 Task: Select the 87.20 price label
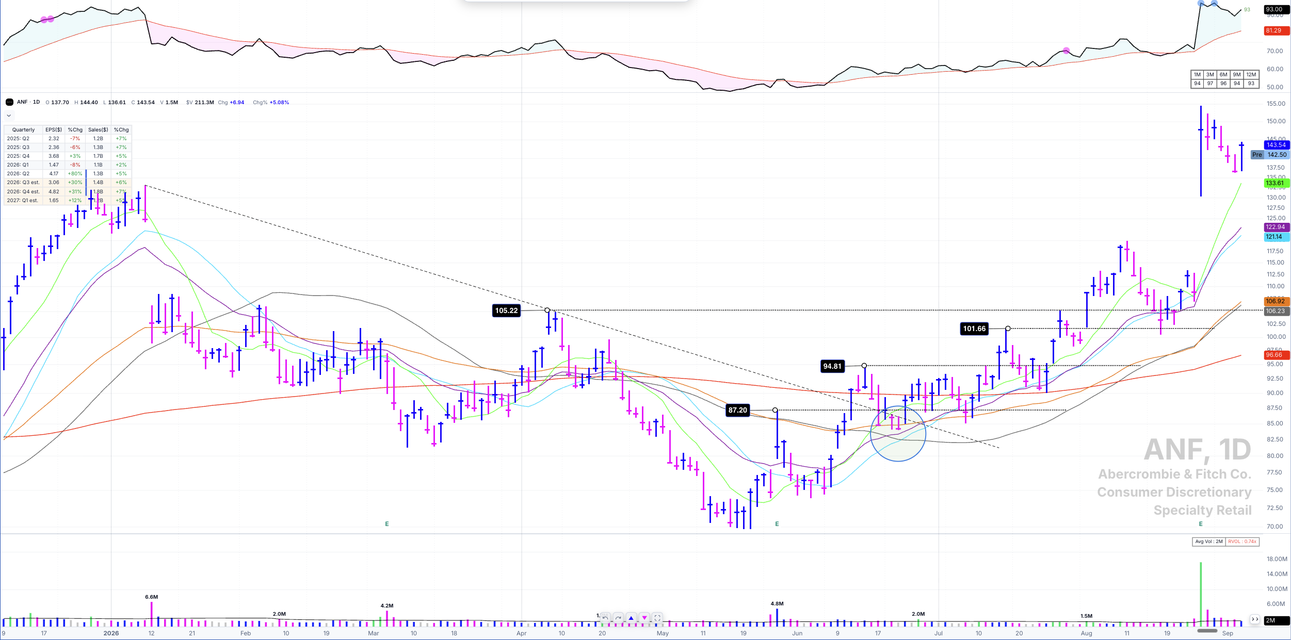click(x=737, y=410)
